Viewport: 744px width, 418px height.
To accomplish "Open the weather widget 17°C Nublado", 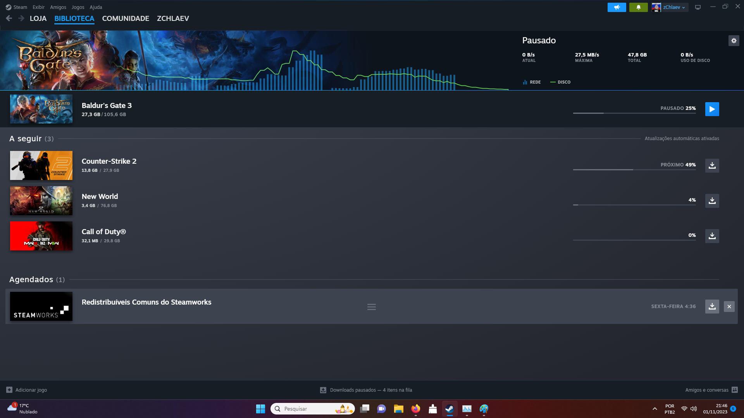I will [23, 409].
